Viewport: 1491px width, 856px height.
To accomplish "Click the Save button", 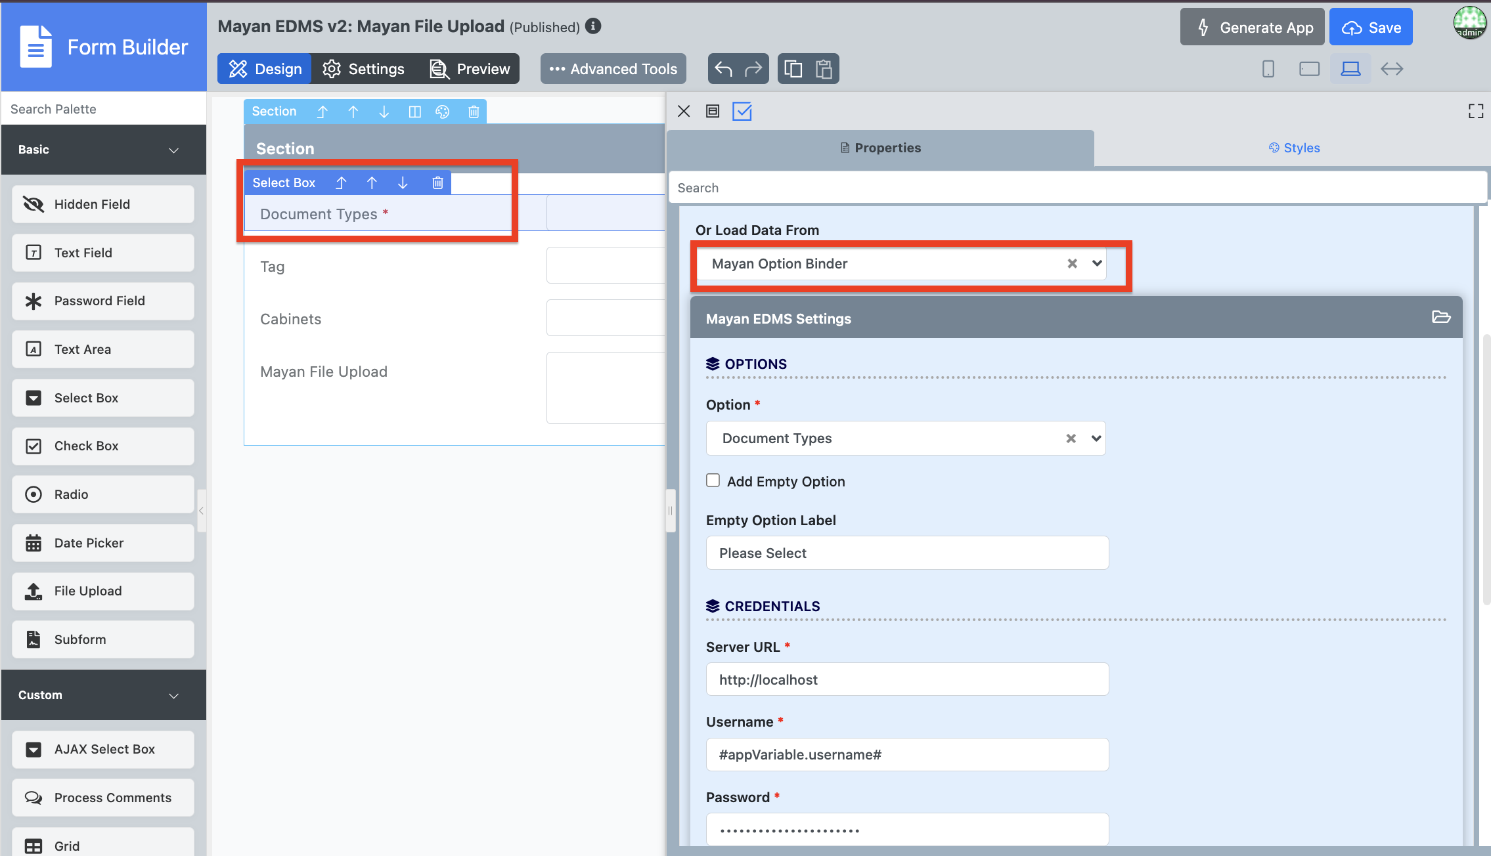I will [x=1371, y=27].
